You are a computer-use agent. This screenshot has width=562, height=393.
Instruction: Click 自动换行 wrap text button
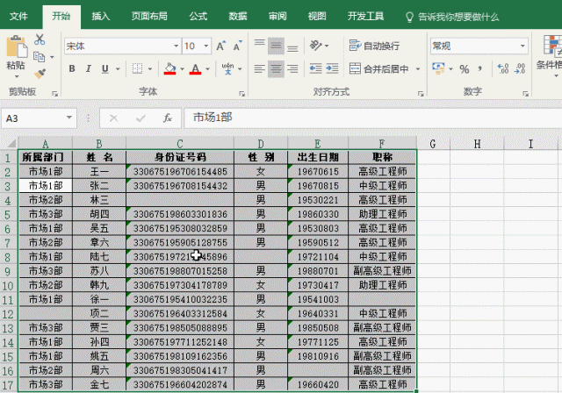(x=374, y=46)
